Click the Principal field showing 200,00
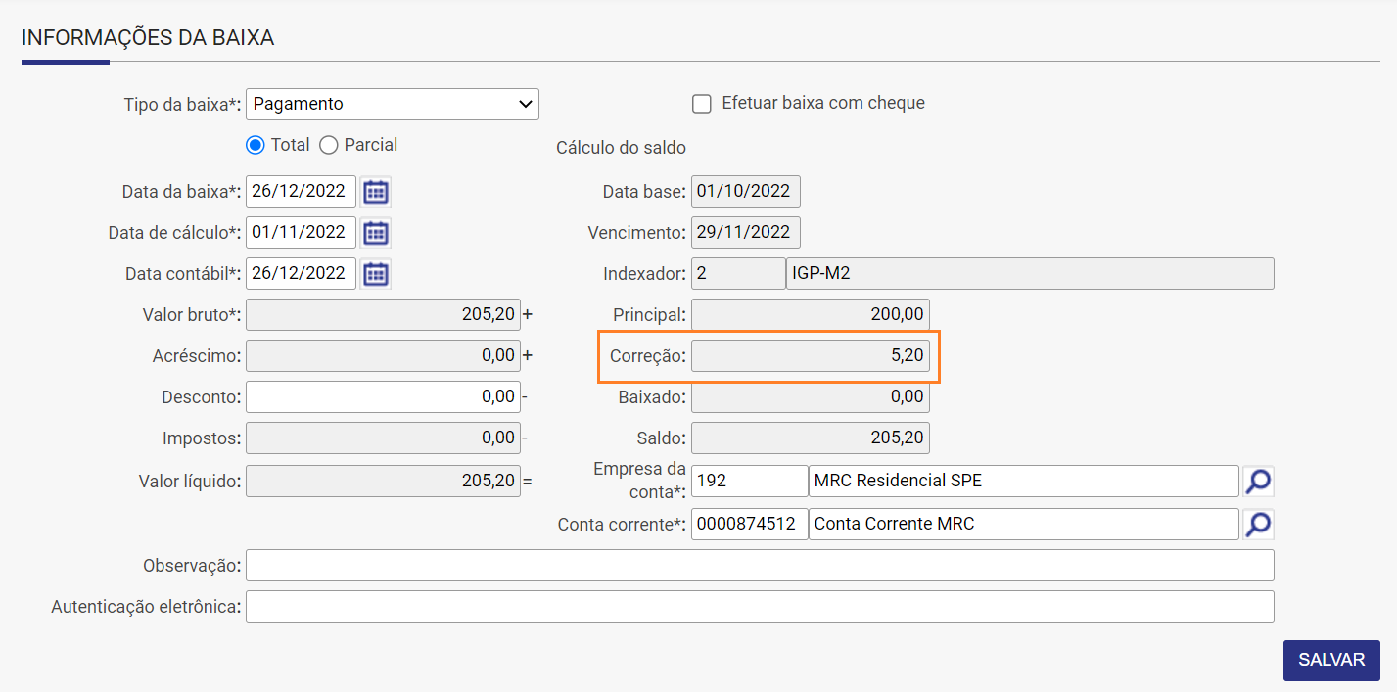The width and height of the screenshot is (1397, 692). tap(811, 315)
